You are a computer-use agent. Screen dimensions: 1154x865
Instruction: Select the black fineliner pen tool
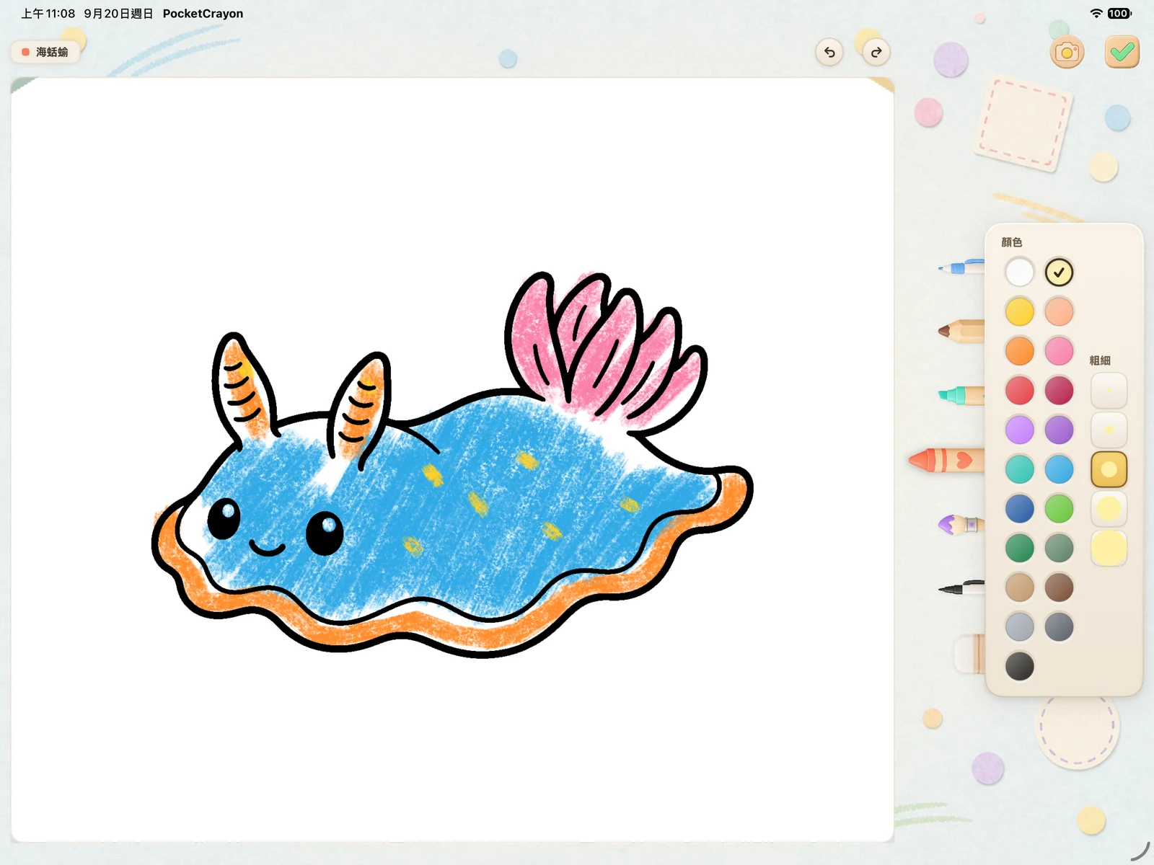pyautogui.click(x=961, y=588)
